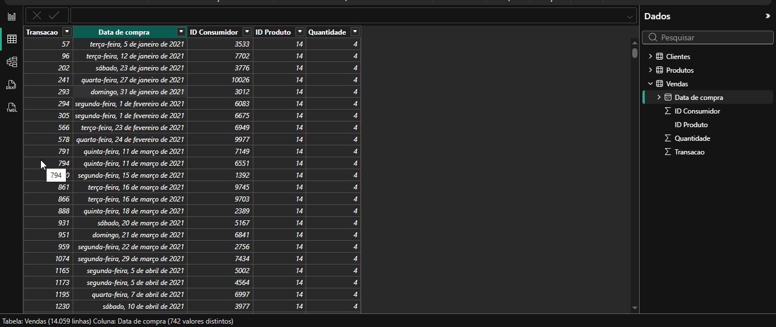Commit formula with the checkmark icon
The image size is (776, 327).
(x=55, y=16)
